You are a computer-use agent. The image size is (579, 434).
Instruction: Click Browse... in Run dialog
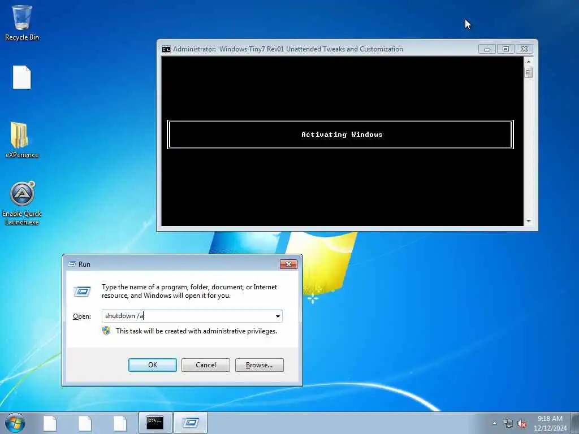[x=259, y=365]
